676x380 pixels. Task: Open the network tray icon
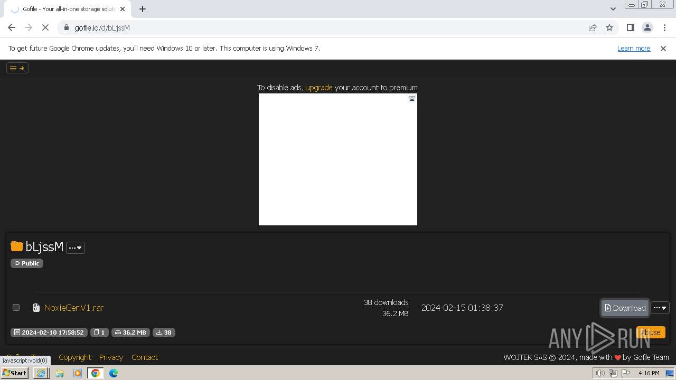[x=613, y=373]
